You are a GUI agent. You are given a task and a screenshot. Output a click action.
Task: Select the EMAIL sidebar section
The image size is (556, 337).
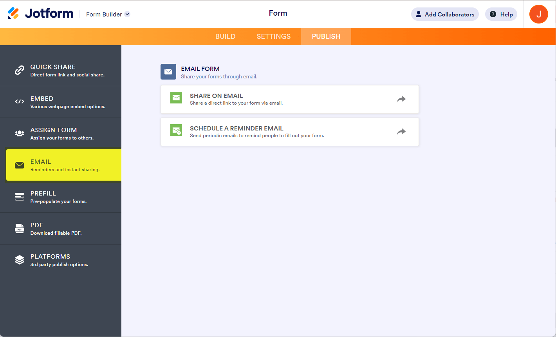[63, 165]
